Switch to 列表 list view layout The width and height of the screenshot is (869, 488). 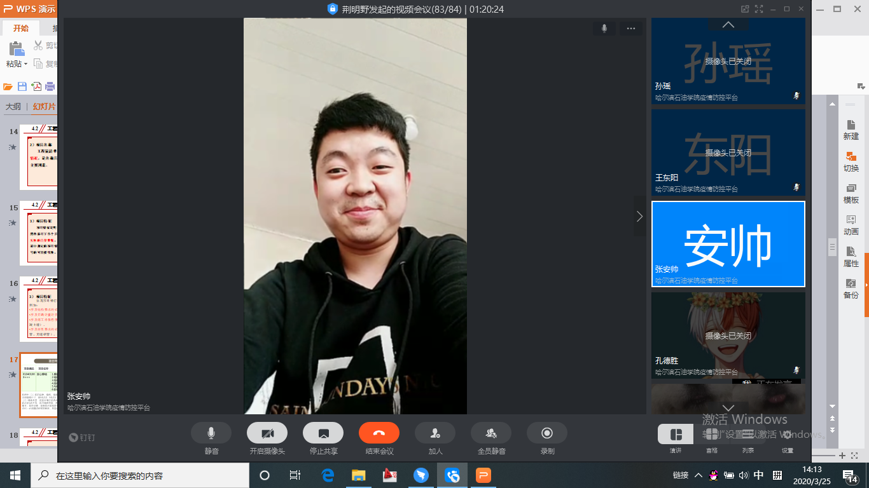[x=747, y=435]
